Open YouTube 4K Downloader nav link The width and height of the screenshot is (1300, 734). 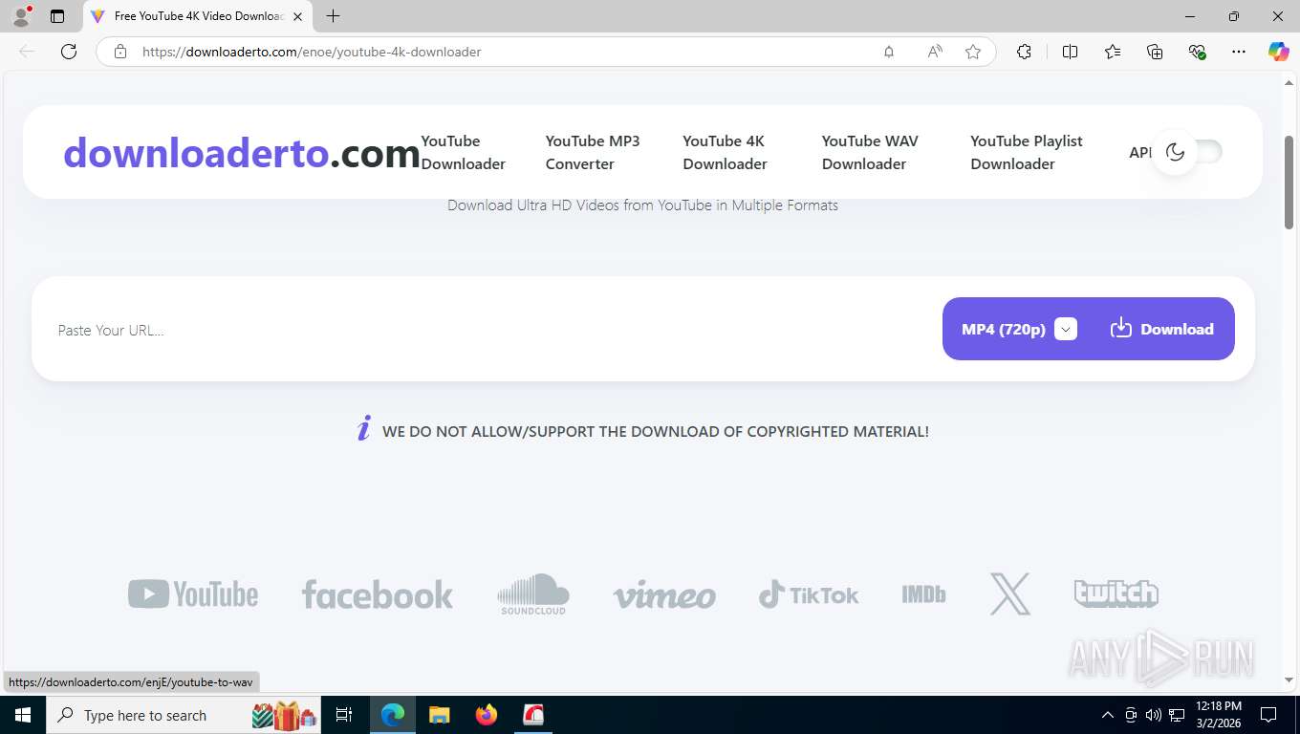coord(725,153)
